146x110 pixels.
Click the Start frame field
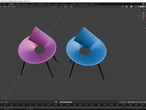pos(134,102)
